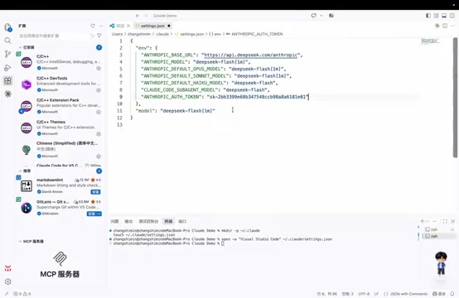The width and height of the screenshot is (459, 298).
Task: Switch to the Debug Console panel tab
Action: click(x=148, y=221)
